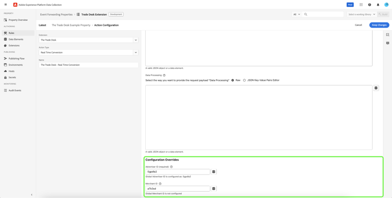Open Property Overview in sidebar

[x=18, y=20]
